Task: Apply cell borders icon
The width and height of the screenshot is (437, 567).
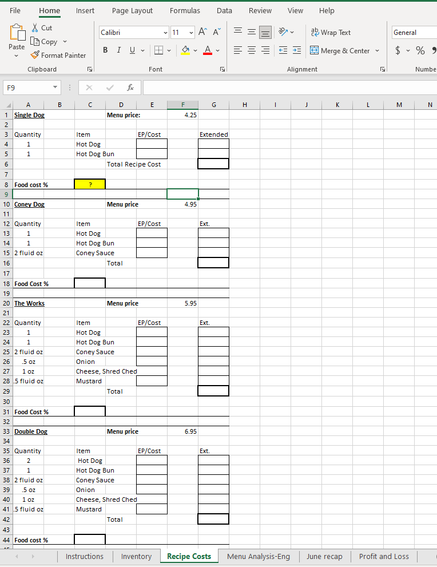Action: (158, 50)
